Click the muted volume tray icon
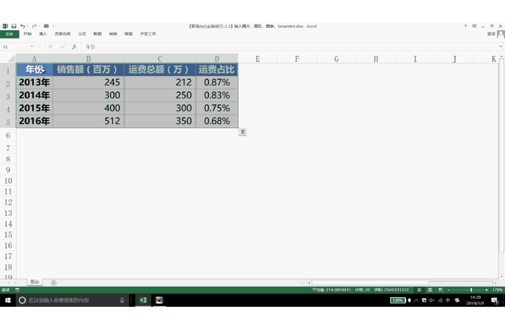Screen dimensions: 505x330 (432, 300)
